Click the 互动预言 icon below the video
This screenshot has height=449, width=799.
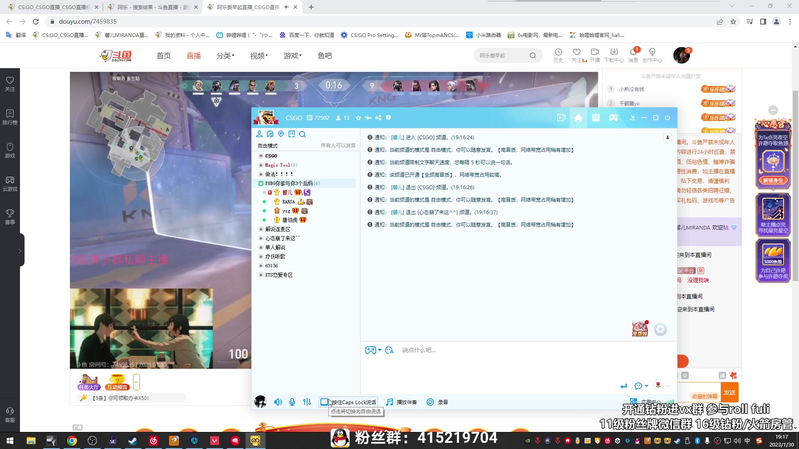click(117, 382)
